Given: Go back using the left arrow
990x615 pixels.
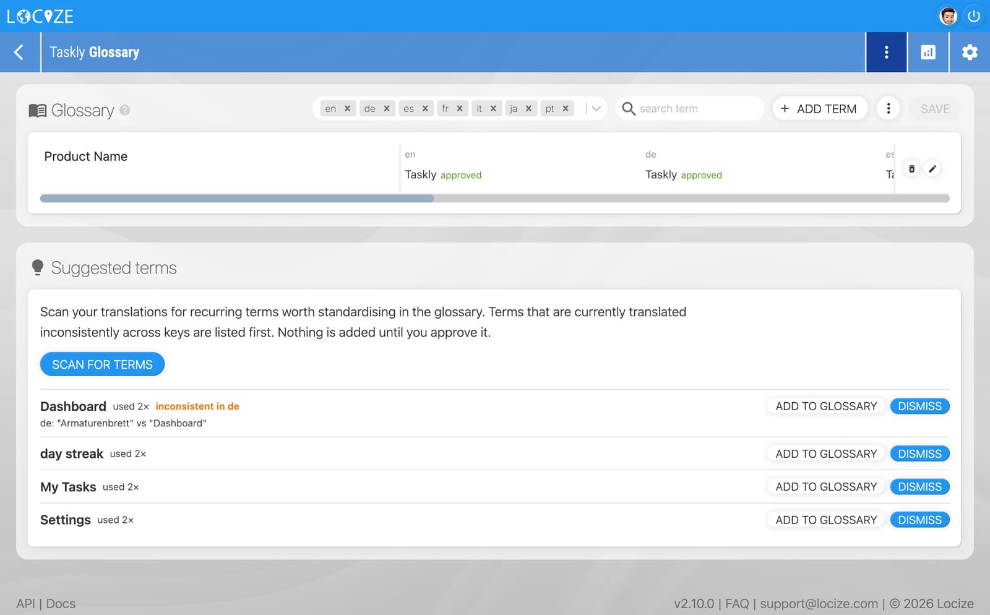Looking at the screenshot, I should click(19, 53).
